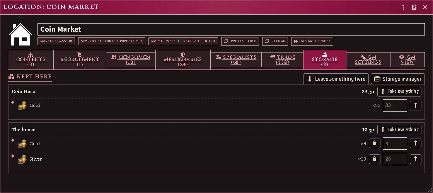Click the Silver item name
The image size is (433, 193).
[x=36, y=159]
